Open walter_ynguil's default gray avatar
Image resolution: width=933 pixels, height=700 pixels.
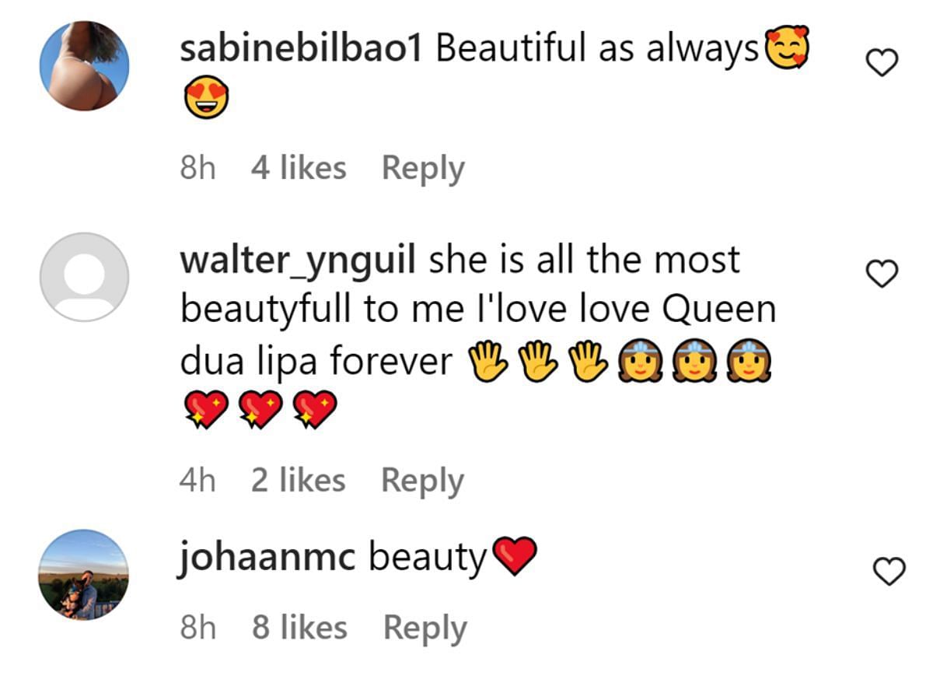(x=84, y=276)
